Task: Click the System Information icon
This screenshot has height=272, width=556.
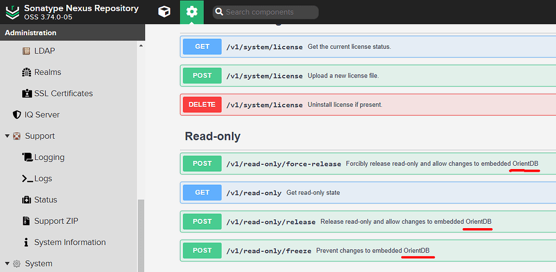Action: [x=26, y=242]
